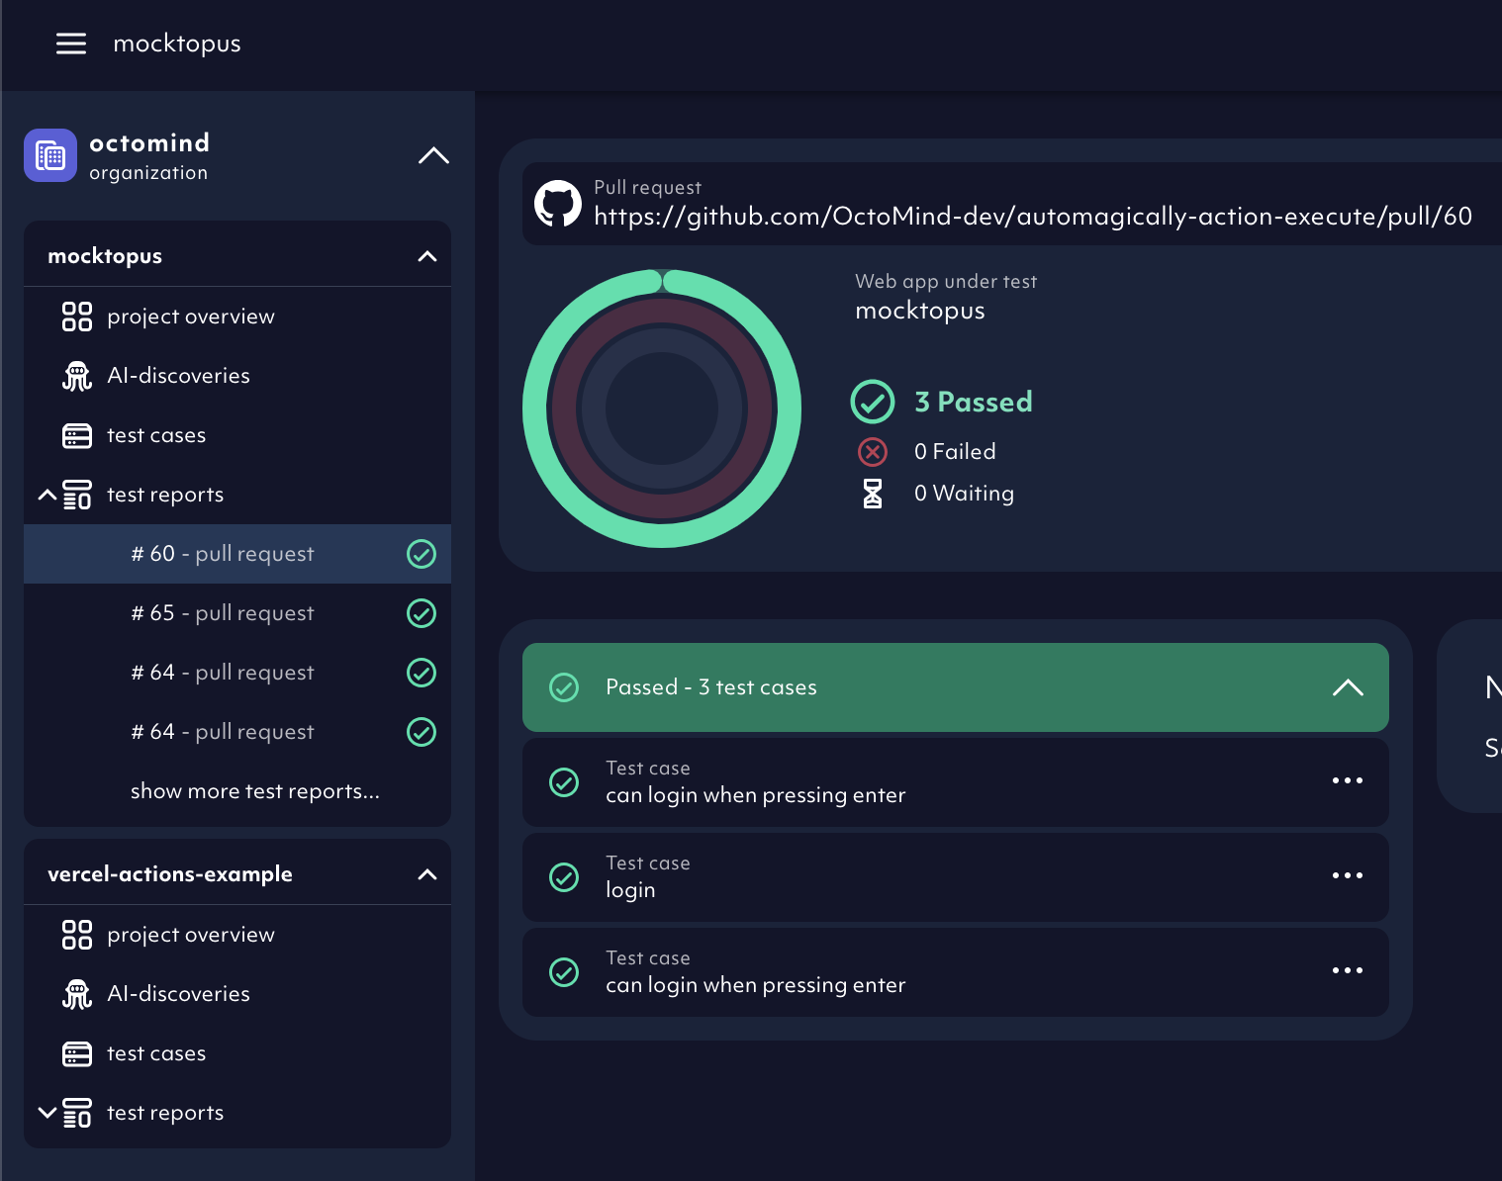The height and width of the screenshot is (1181, 1502).
Task: Collapse vercel-actions-example project section
Action: pos(427,874)
